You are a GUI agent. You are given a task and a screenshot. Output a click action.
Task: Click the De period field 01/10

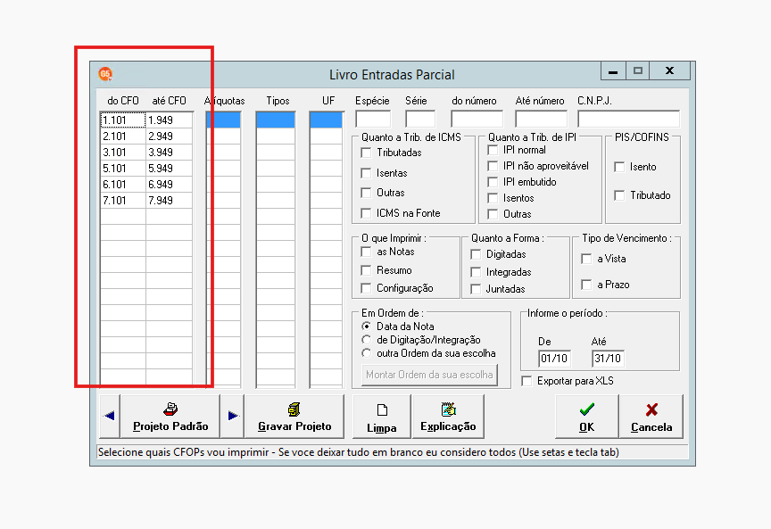tap(555, 359)
